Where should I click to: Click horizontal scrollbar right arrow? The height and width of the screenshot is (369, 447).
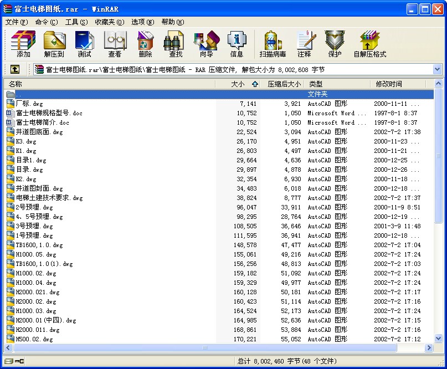tap(429, 347)
